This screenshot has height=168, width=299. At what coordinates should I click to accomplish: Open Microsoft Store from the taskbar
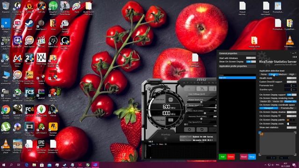tap(42, 165)
